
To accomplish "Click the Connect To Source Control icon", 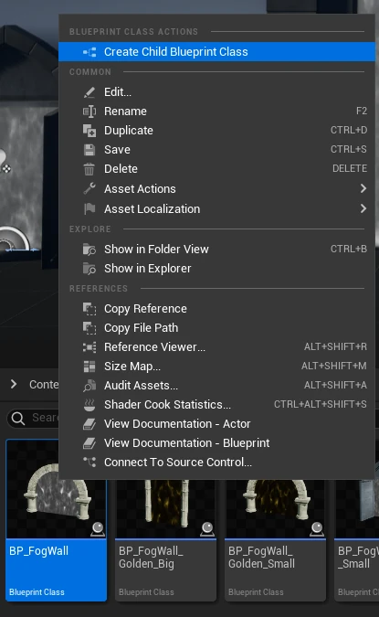I will 89,462.
